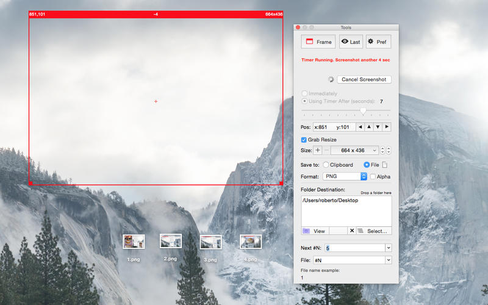Expand the File name #N combo box

(388, 260)
